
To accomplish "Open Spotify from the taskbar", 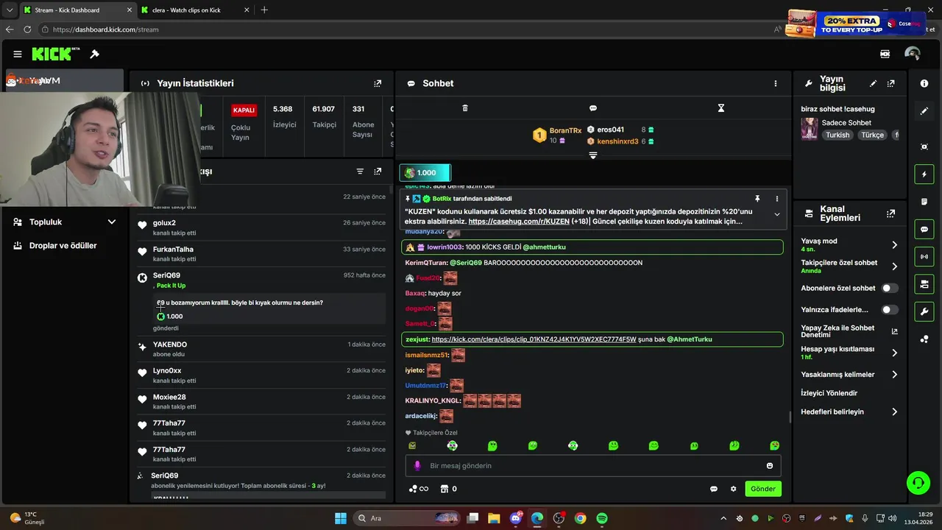I will pyautogui.click(x=602, y=518).
